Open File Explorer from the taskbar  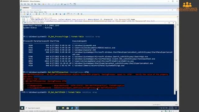click(63, 108)
